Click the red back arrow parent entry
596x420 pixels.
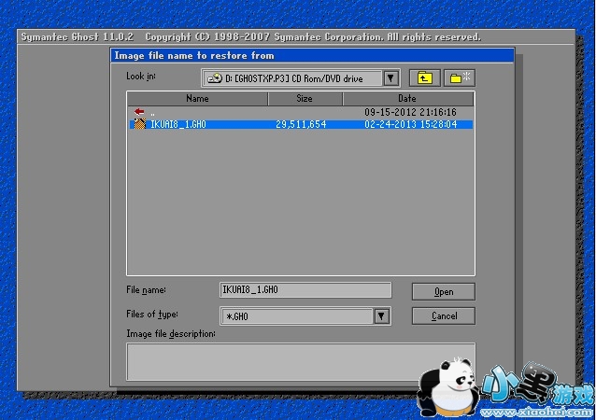click(139, 112)
